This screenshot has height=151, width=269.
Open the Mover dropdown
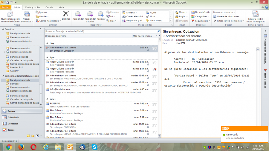(x=181, y=12)
